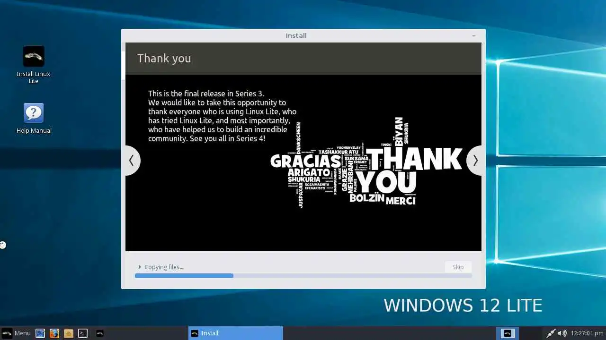Click the installation progress bar
Viewport: 606px width, 340px height.
click(x=303, y=276)
